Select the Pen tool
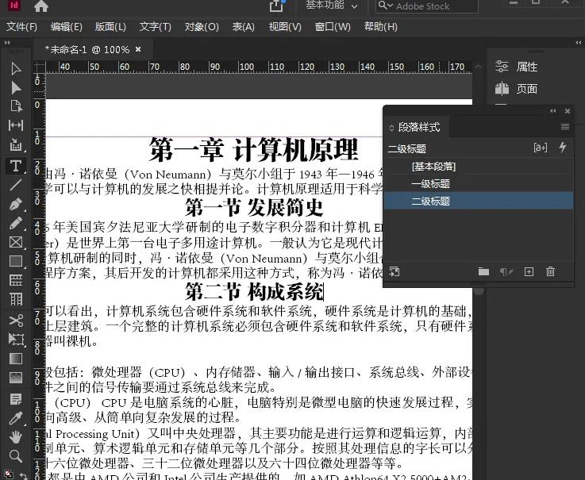The image size is (585, 480). (15, 204)
